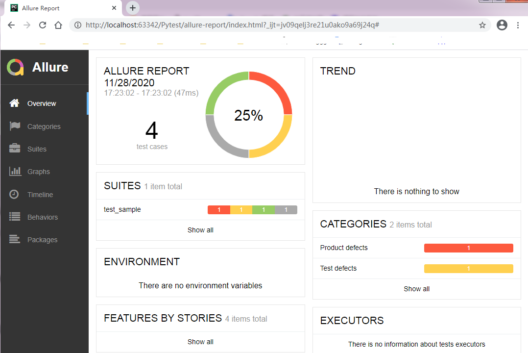528x353 pixels.
Task: Open the Overview home icon
Action: (x=14, y=103)
